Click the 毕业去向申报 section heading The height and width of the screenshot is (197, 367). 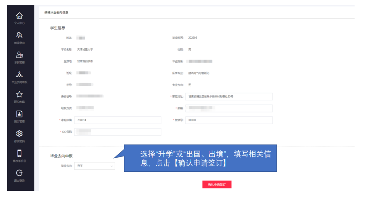[62, 156]
